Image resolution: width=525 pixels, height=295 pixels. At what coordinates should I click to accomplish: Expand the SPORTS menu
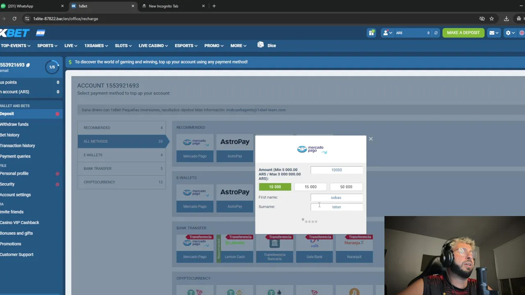tap(47, 45)
